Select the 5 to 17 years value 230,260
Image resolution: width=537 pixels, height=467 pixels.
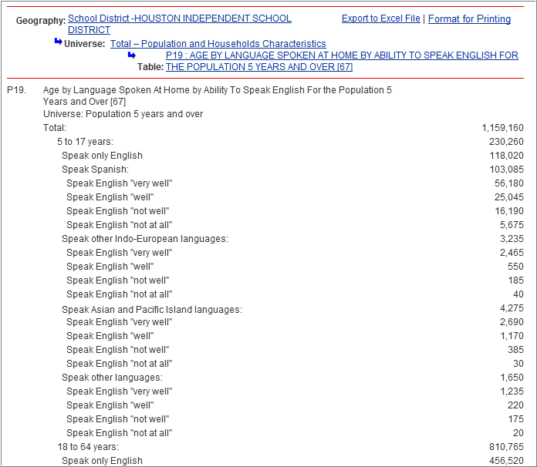point(506,142)
